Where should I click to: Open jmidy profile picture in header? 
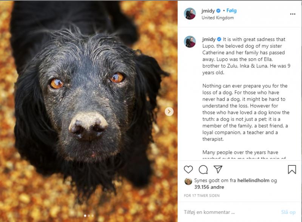point(190,14)
